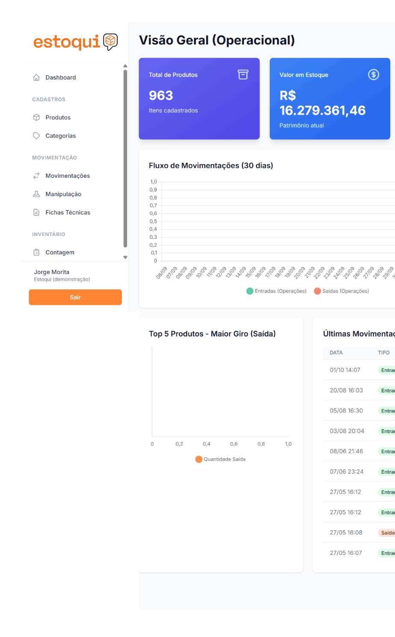The width and height of the screenshot is (395, 637).
Task: Toggle the Quantidade Saída legend series
Action: coord(220,459)
